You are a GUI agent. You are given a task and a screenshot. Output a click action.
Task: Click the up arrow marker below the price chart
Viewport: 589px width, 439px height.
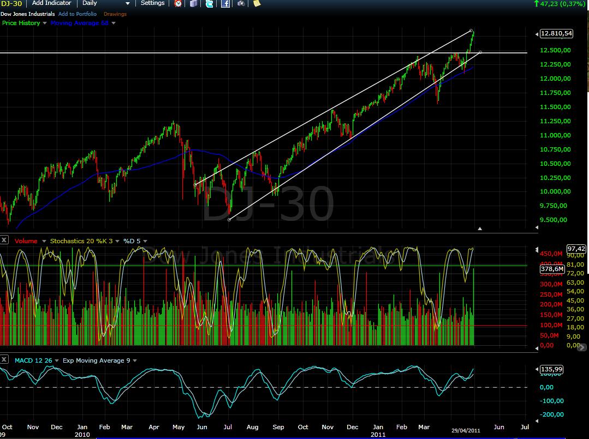click(x=480, y=228)
